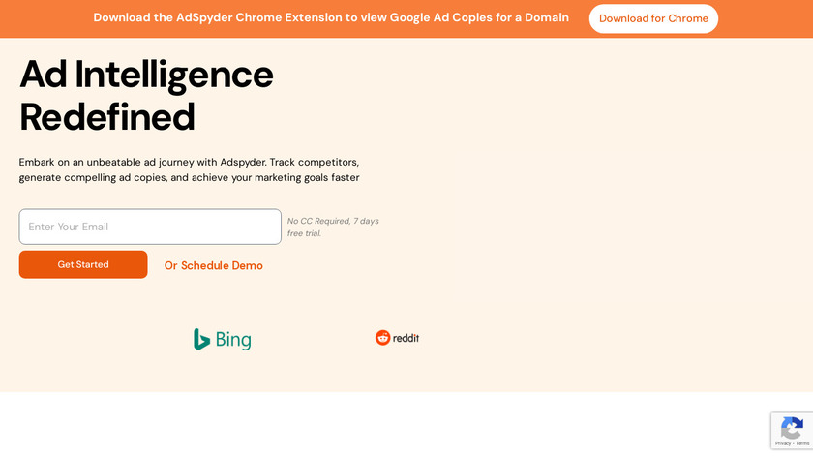This screenshot has width=813, height=457.
Task: Click the 'No CC Required' trial note
Action: 333,221
